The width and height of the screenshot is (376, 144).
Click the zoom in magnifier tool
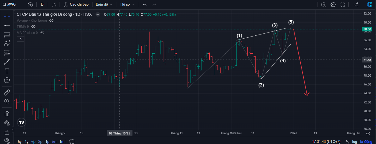(x=7, y=101)
